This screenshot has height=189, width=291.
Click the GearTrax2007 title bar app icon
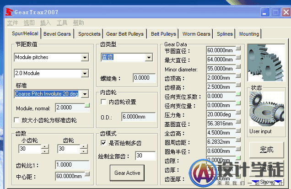(x=9, y=12)
